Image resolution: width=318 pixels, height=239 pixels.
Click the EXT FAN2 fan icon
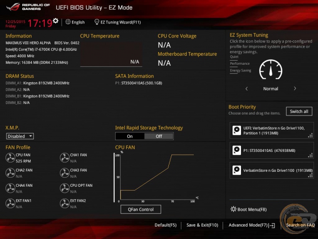click(65, 204)
